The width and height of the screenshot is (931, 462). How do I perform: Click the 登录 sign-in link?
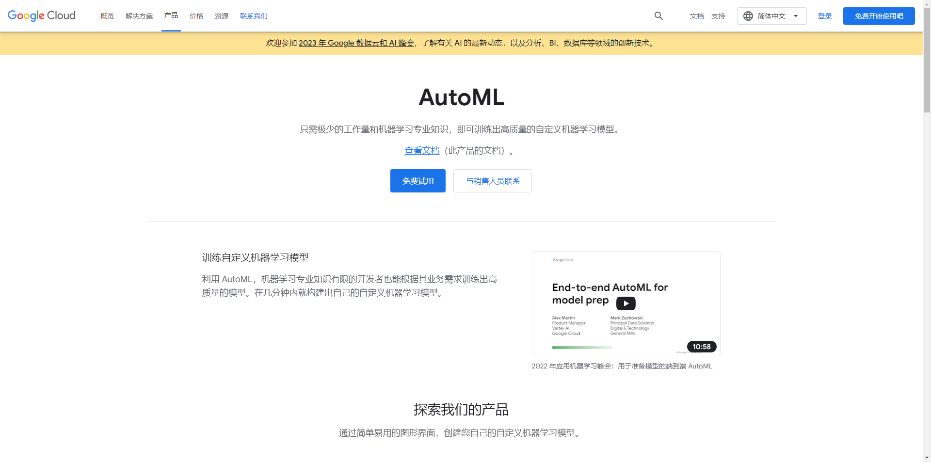pos(825,16)
